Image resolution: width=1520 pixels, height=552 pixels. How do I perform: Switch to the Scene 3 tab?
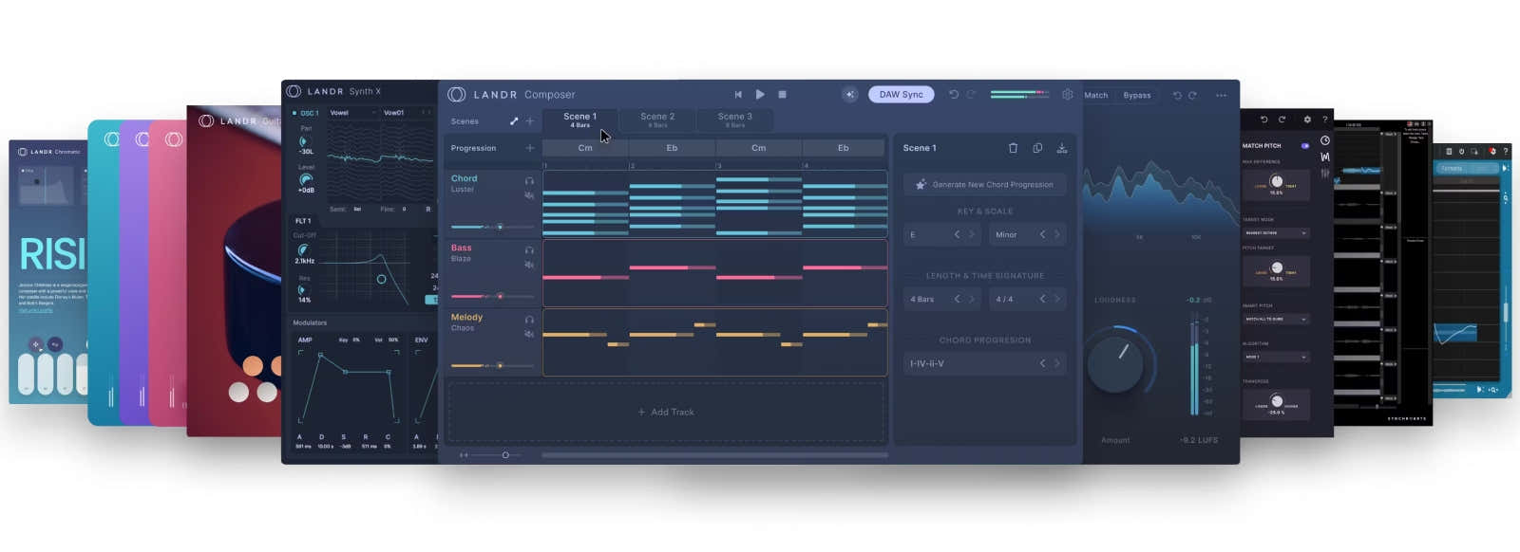pos(735,120)
